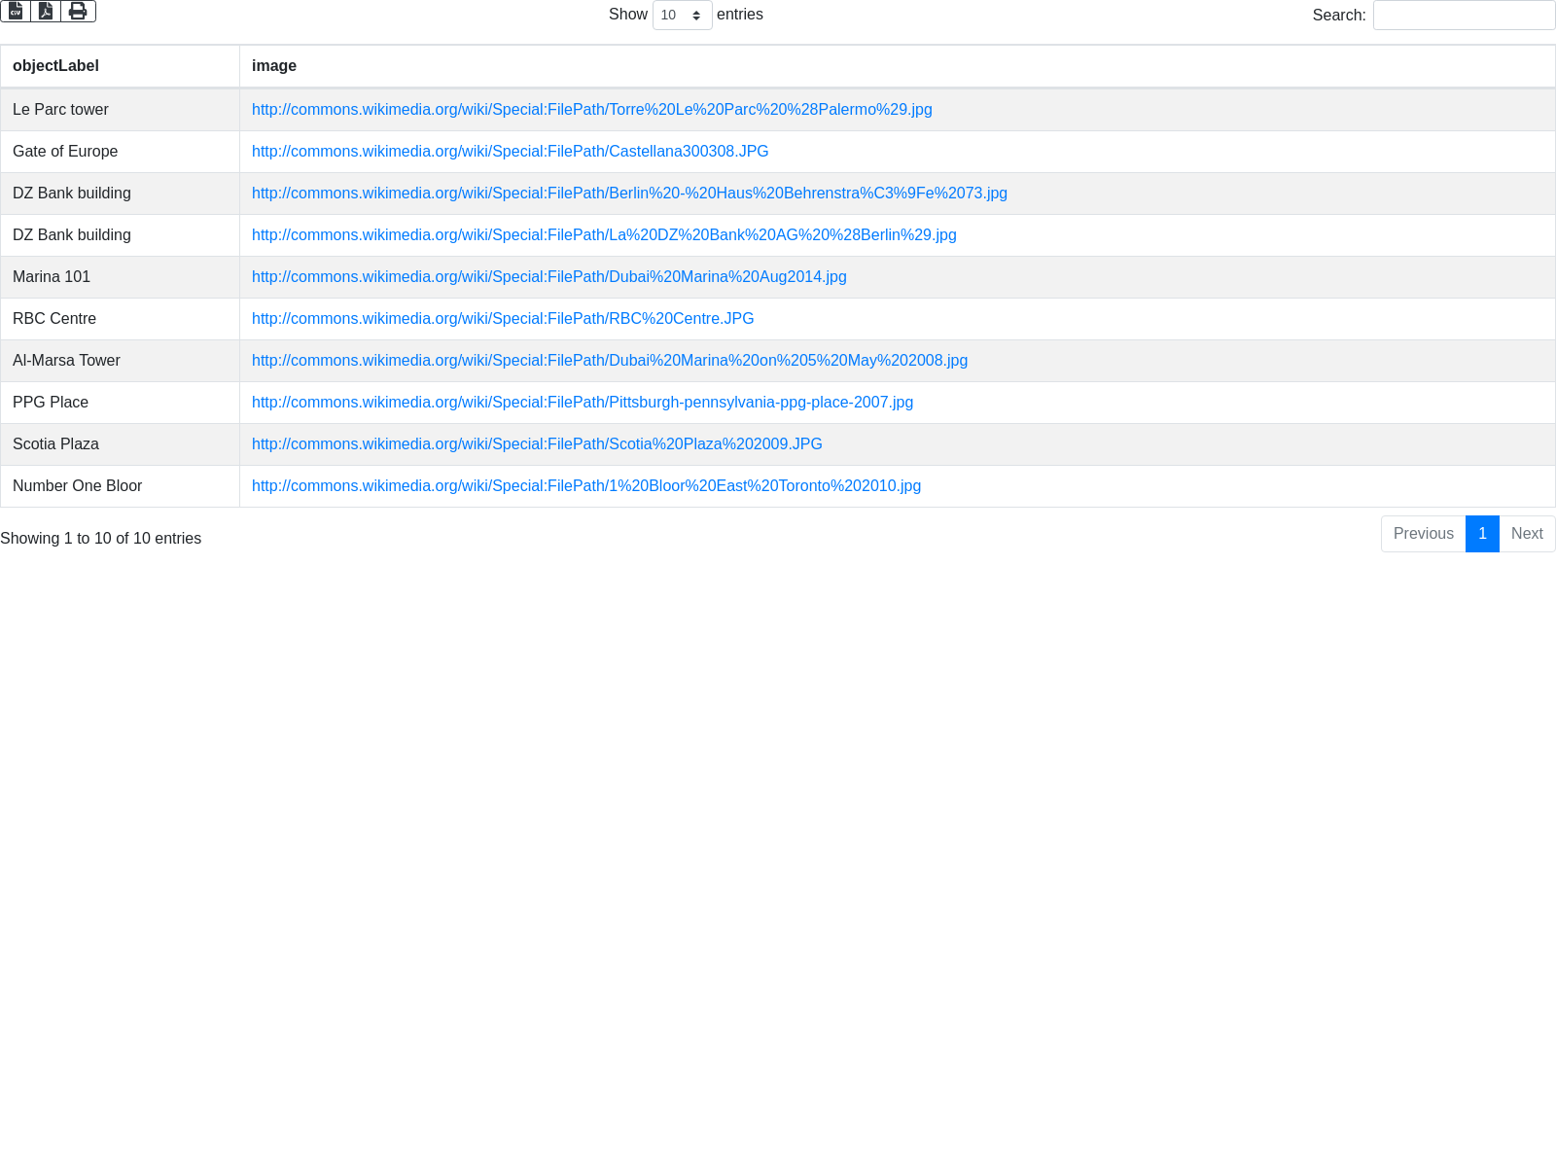This screenshot has height=1167, width=1556.
Task: Select the PPG Place cell
Action: [120, 403]
